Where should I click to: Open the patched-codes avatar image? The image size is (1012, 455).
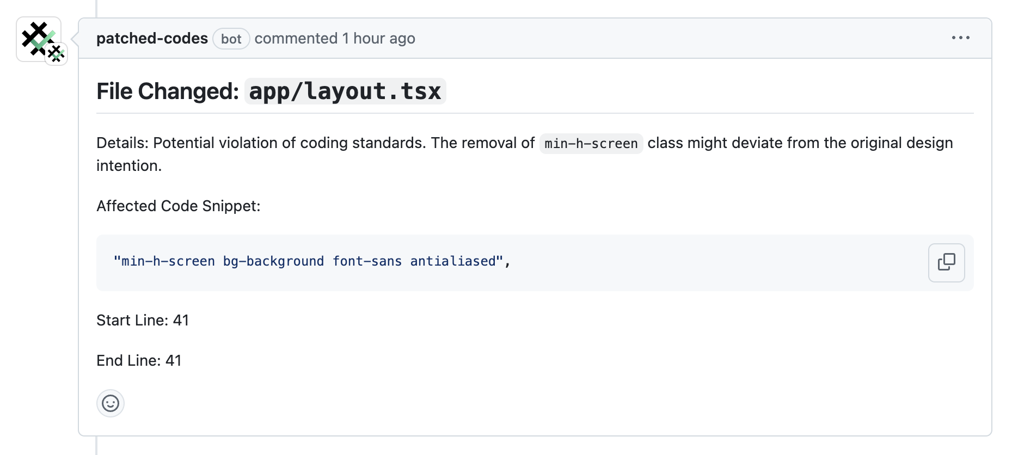point(39,39)
